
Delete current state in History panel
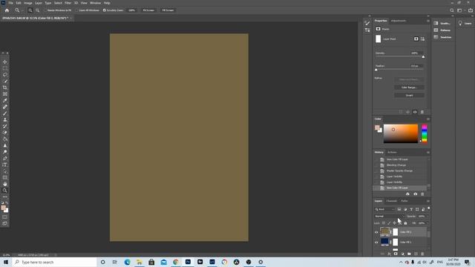[x=422, y=194]
